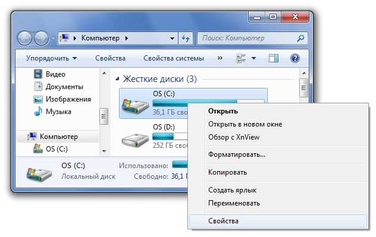Choose Обзор с XnView
The image size is (376, 237).
tap(278, 137)
